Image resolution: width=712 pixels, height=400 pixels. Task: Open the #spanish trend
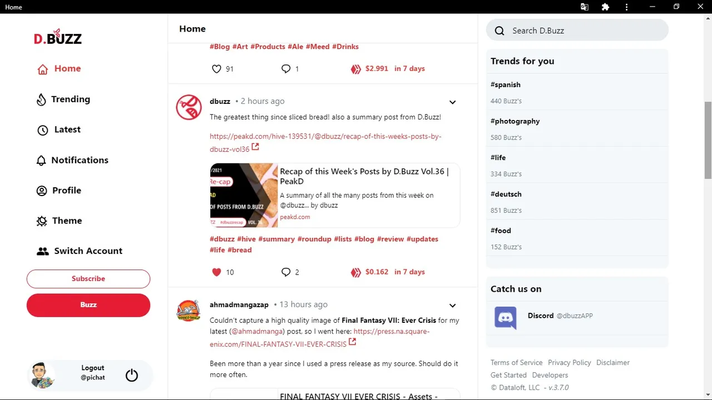tap(506, 85)
